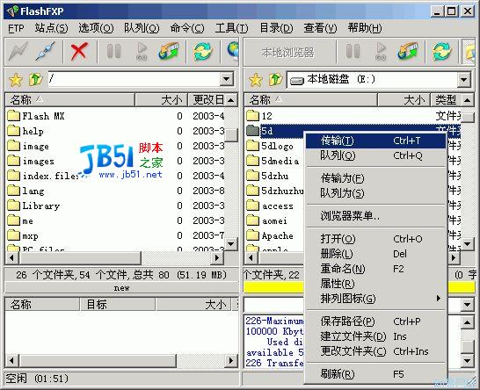Click the pause icon in right pane toolbar

353,51
